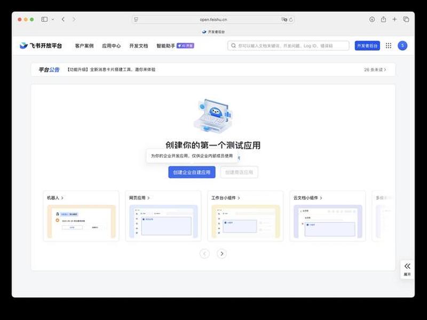Open a new tab with plus icon
Image resolution: width=427 pixels, height=320 pixels.
[394, 19]
